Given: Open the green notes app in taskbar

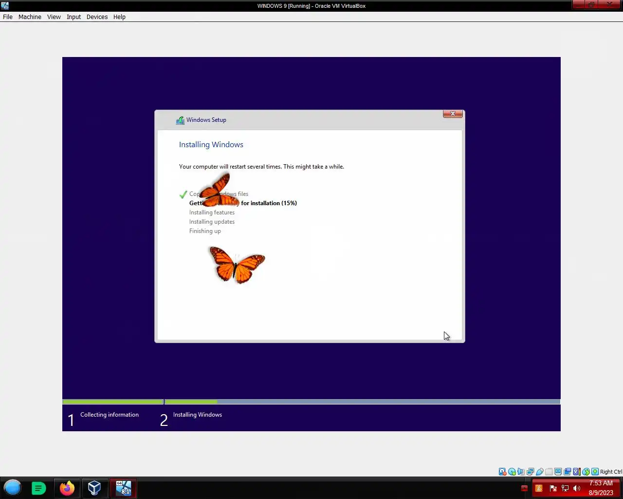Looking at the screenshot, I should click(38, 488).
